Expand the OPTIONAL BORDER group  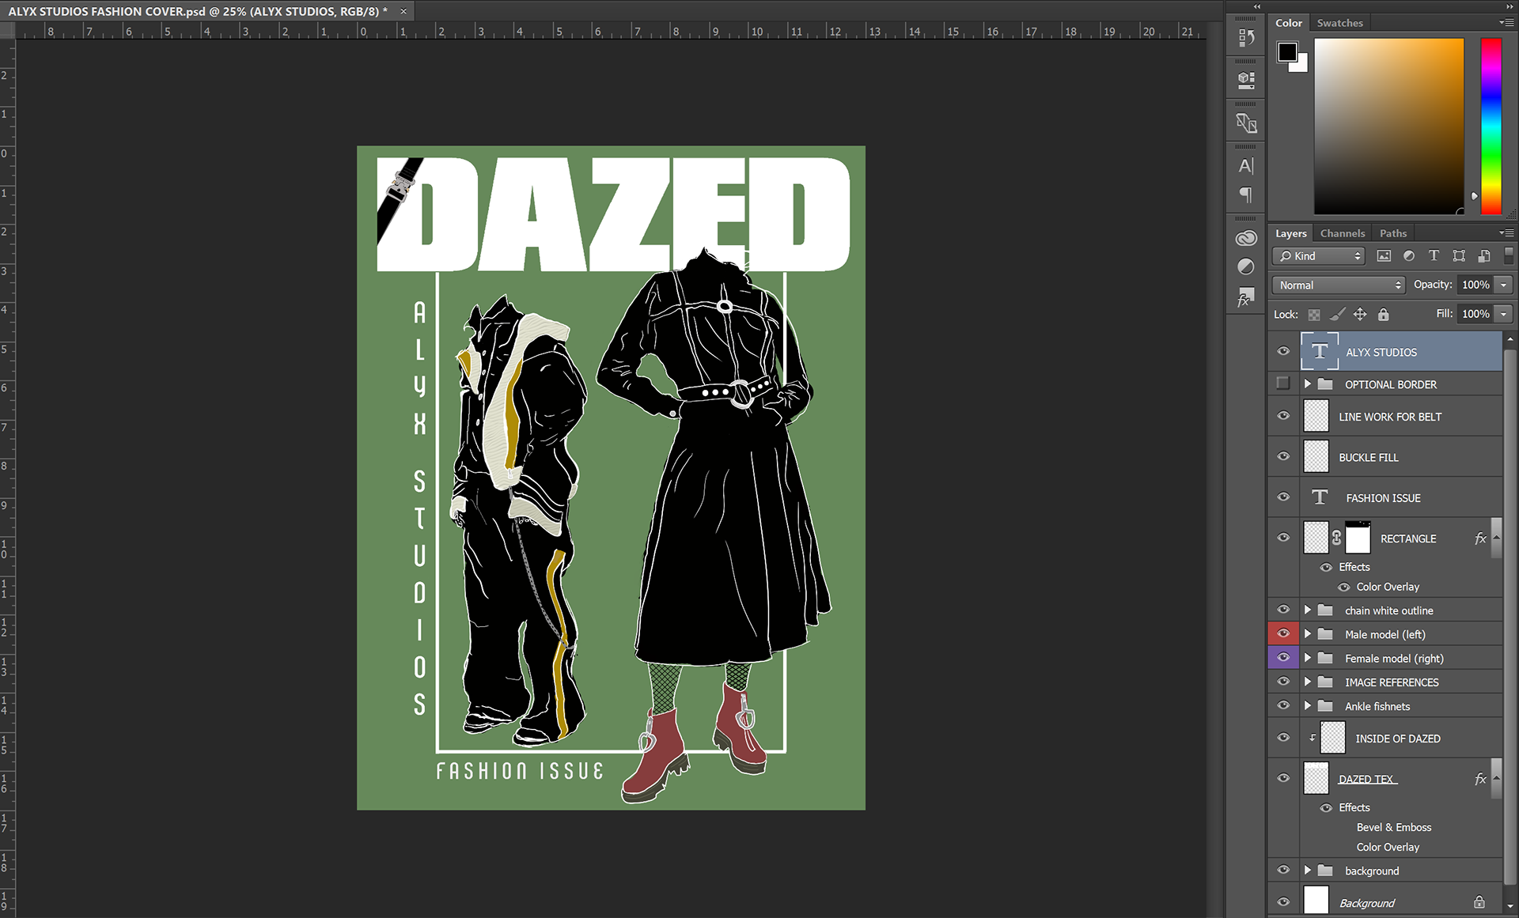click(1308, 383)
